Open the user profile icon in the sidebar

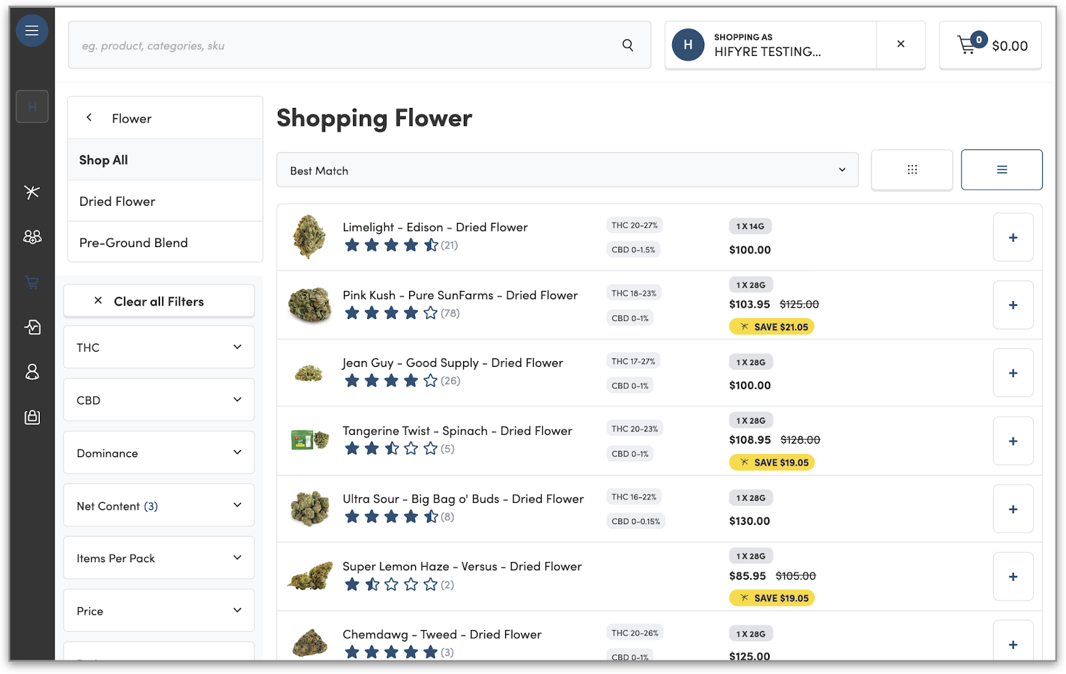click(x=31, y=372)
